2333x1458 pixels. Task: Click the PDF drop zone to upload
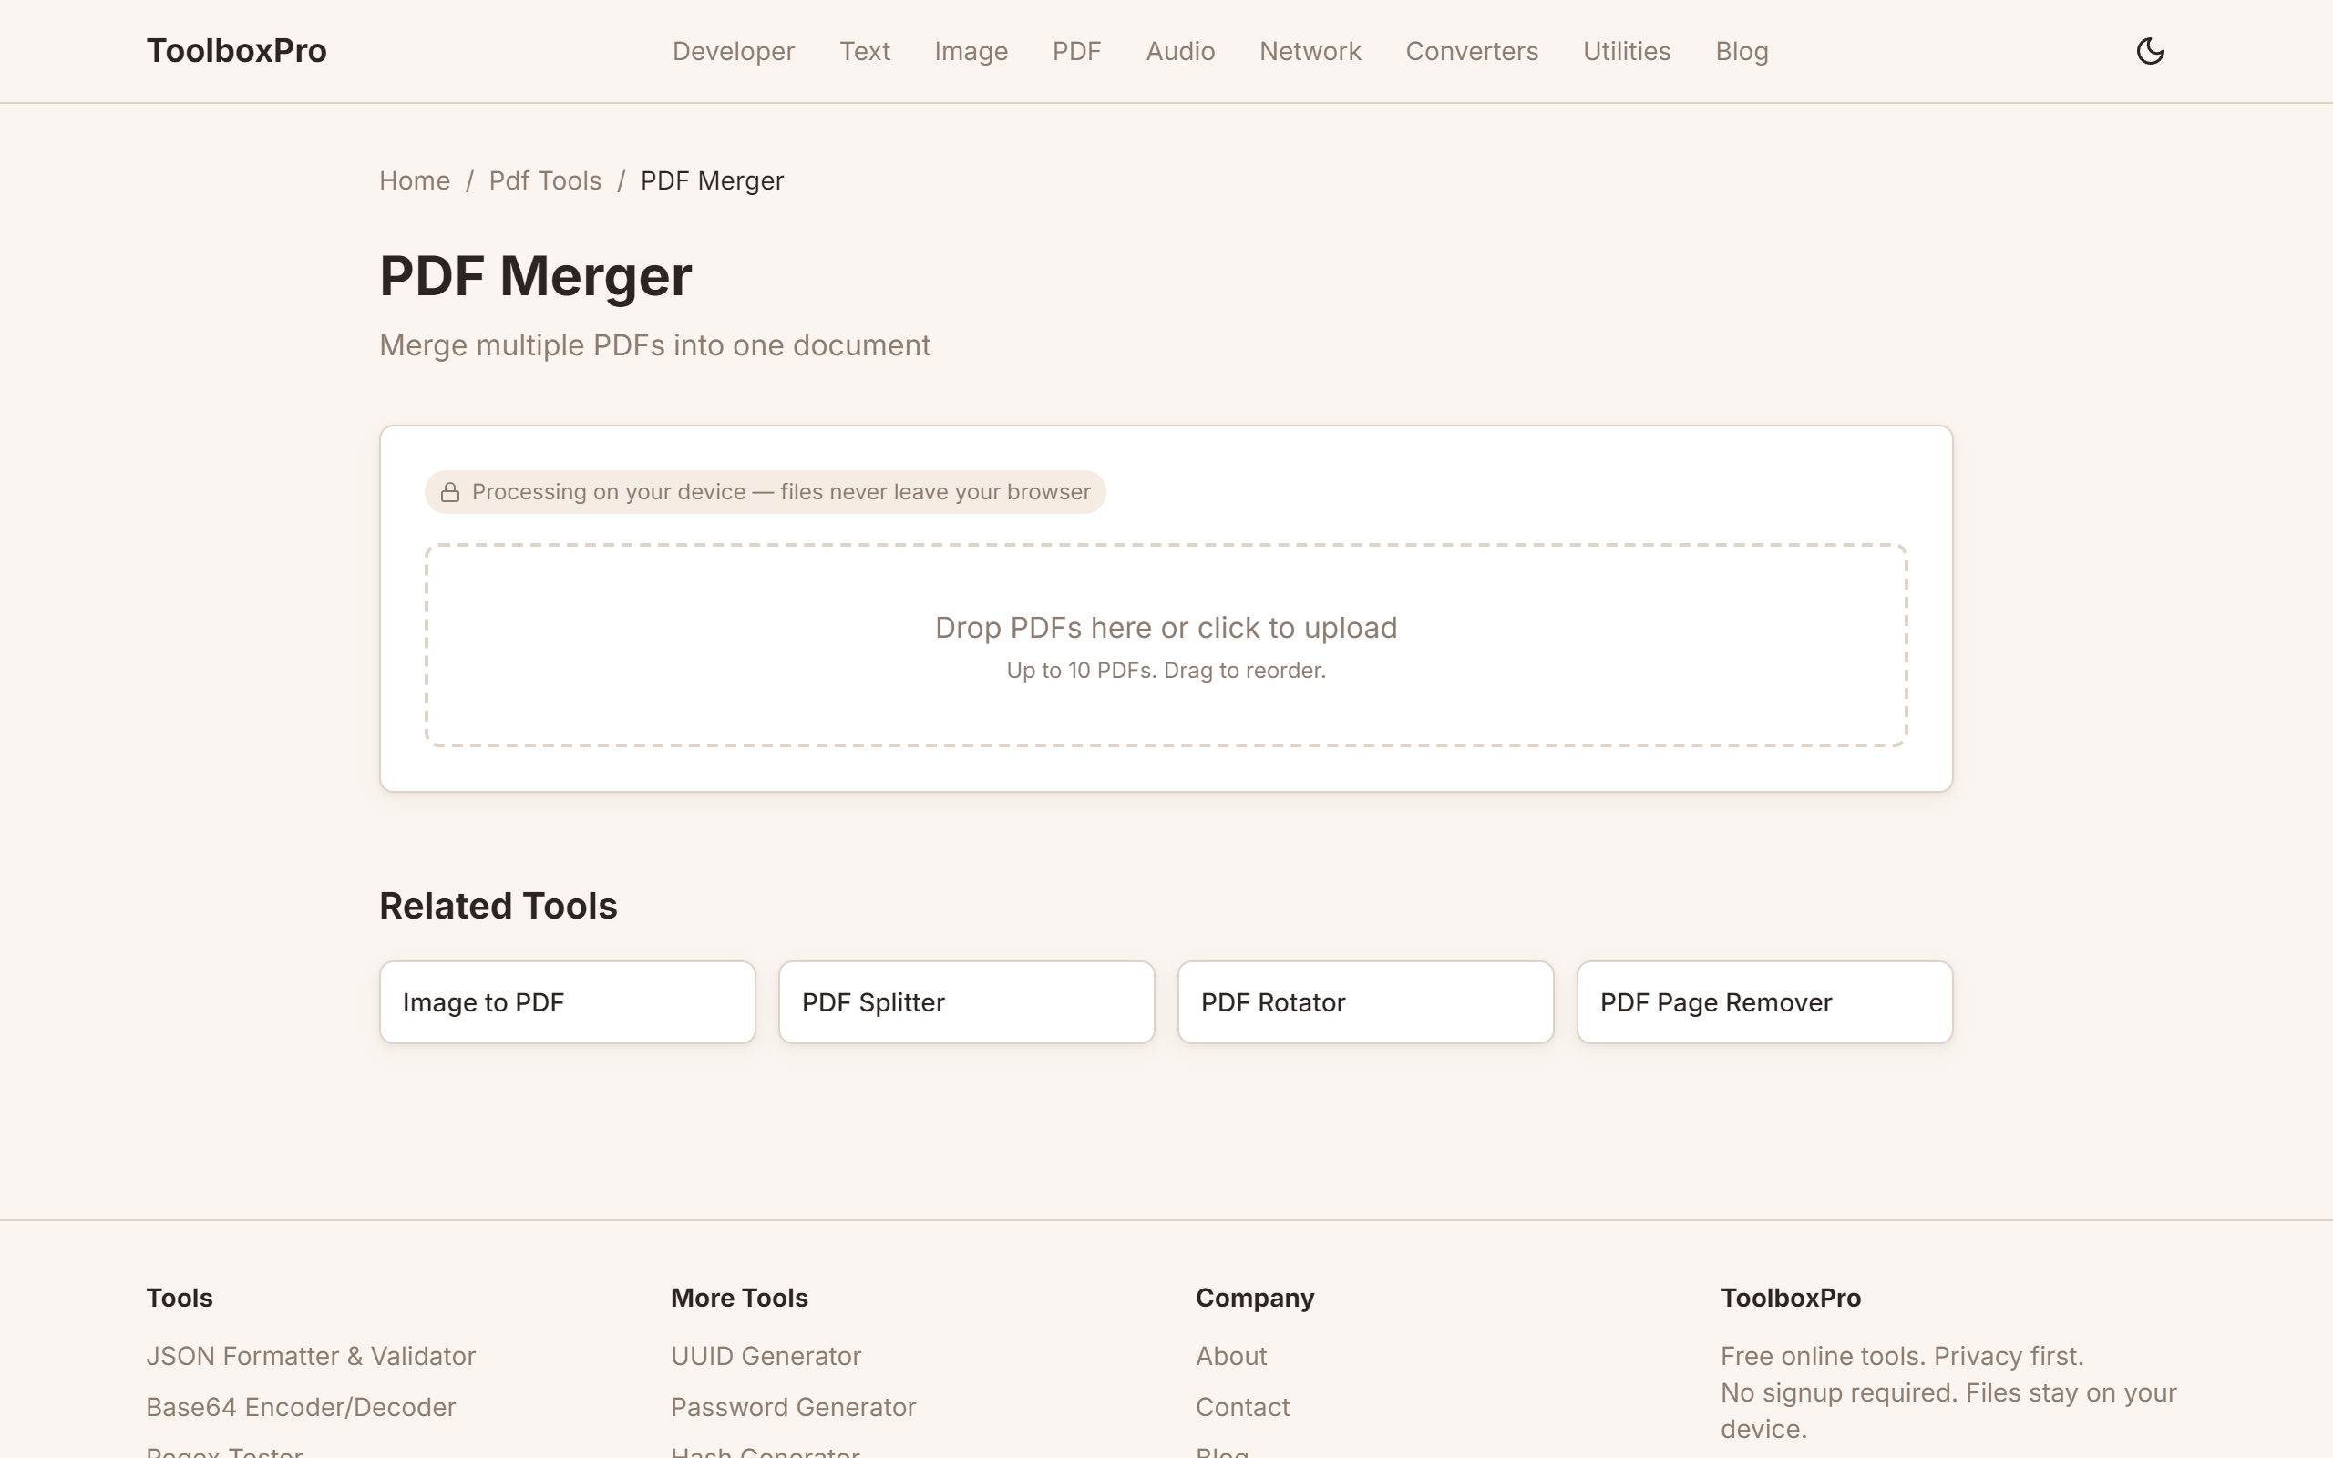click(1166, 645)
